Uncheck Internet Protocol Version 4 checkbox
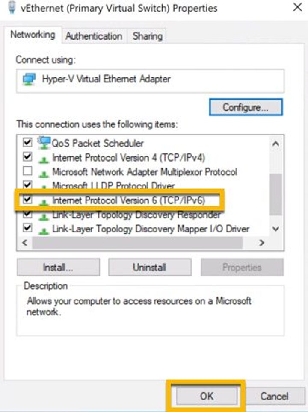 tap(28, 157)
